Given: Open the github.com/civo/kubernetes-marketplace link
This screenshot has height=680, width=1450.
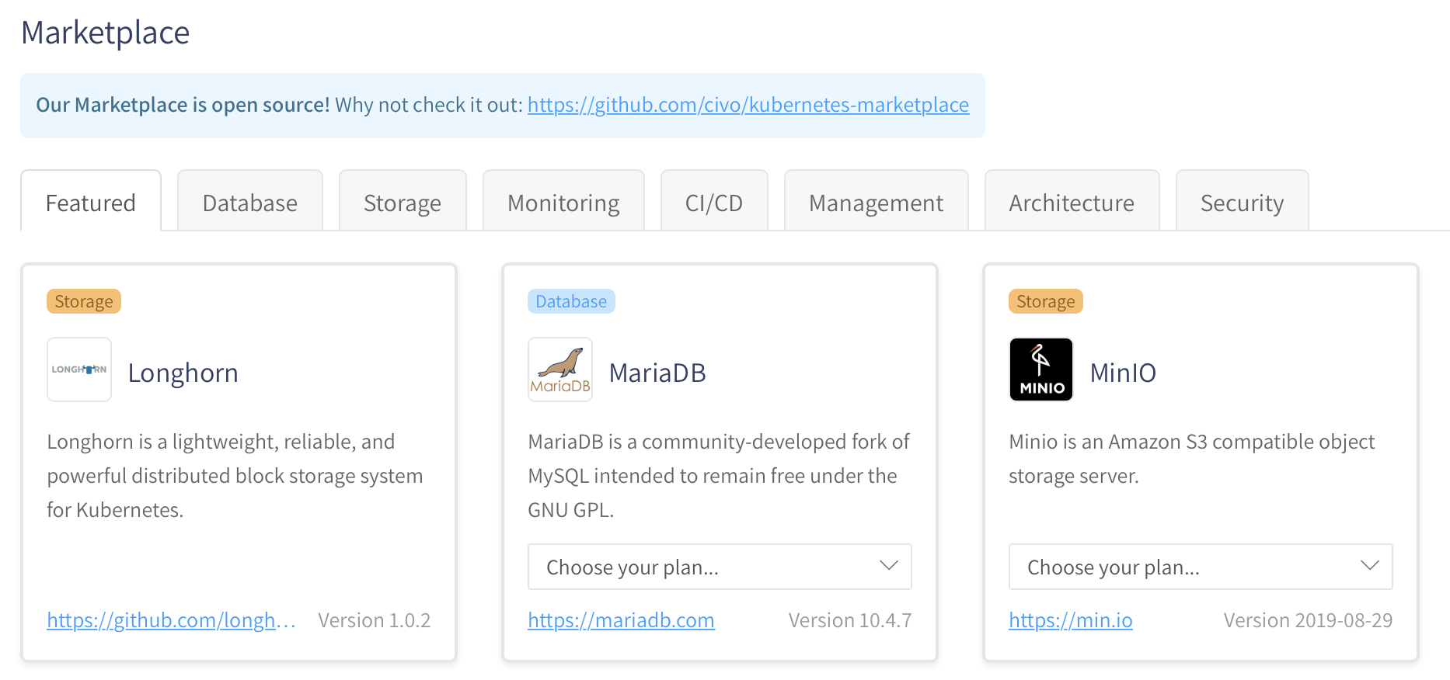Looking at the screenshot, I should tap(748, 105).
